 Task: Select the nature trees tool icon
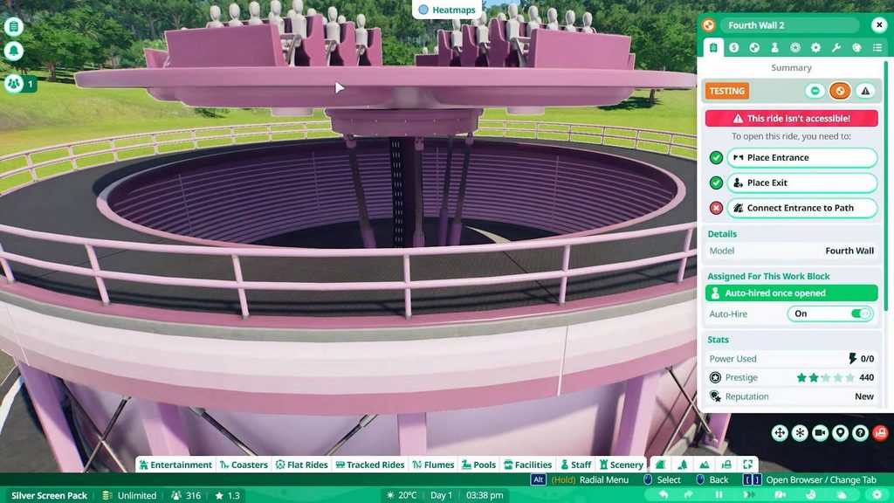(x=683, y=465)
